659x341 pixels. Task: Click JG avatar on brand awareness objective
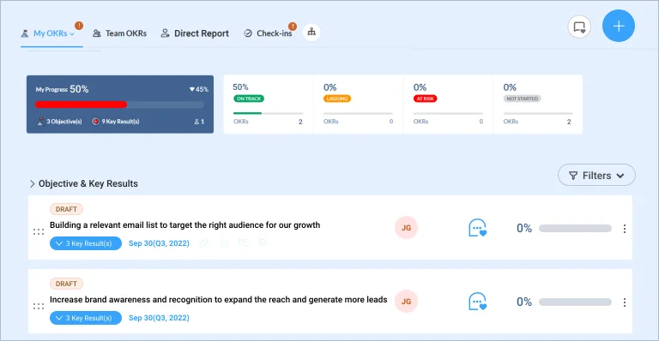tap(406, 301)
